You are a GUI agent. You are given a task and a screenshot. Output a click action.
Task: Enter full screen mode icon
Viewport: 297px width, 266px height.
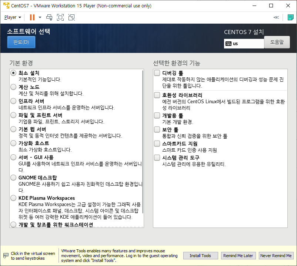pos(60,17)
